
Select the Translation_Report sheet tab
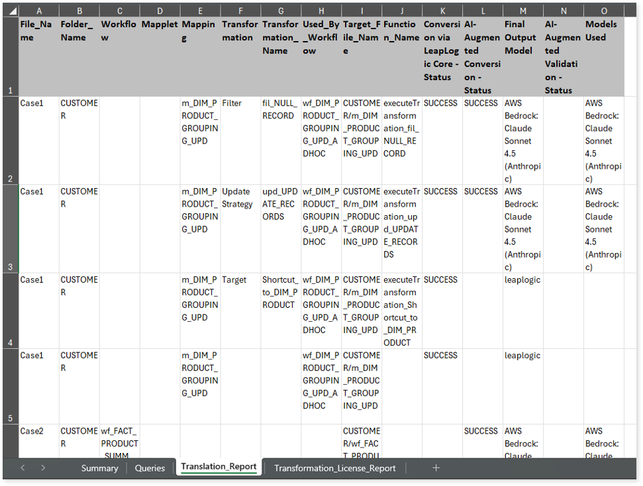[x=219, y=467]
